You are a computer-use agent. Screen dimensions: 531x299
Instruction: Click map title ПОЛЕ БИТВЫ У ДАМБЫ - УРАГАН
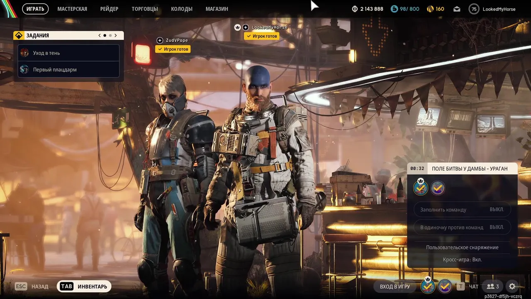470,169
